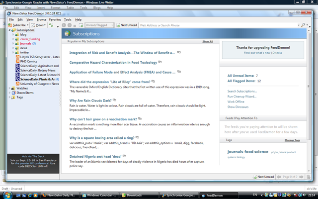
Task: Click new-window icon beside vaccination mark article
Action: point(140,118)
